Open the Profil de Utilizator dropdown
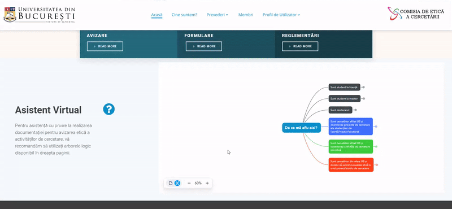This screenshot has height=209, width=452. 281,15
